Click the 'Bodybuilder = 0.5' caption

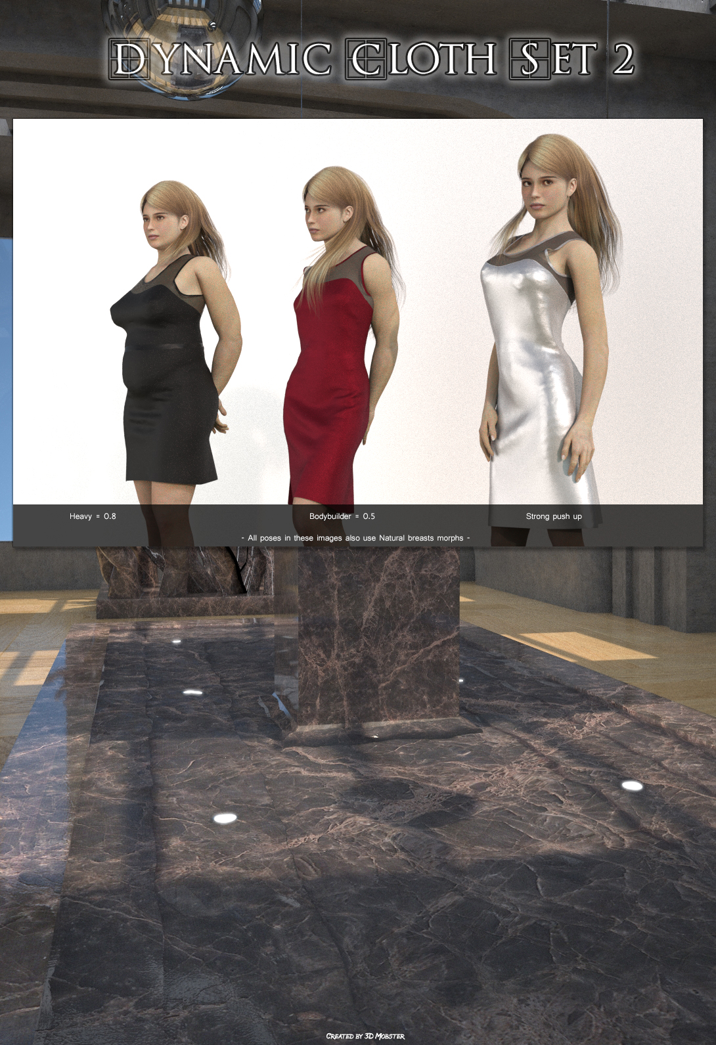(x=342, y=516)
